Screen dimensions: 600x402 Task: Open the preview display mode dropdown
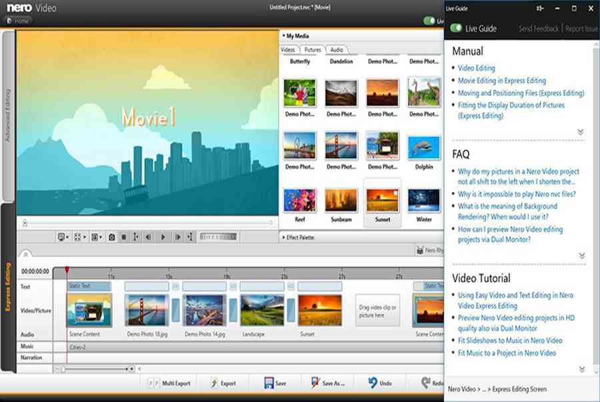pyautogui.click(x=63, y=237)
